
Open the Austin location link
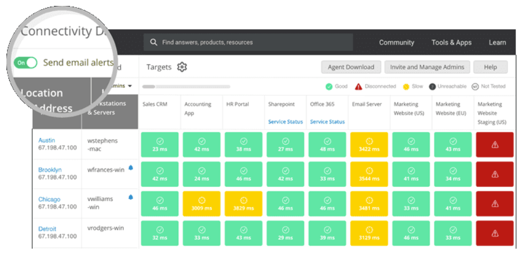[47, 140]
